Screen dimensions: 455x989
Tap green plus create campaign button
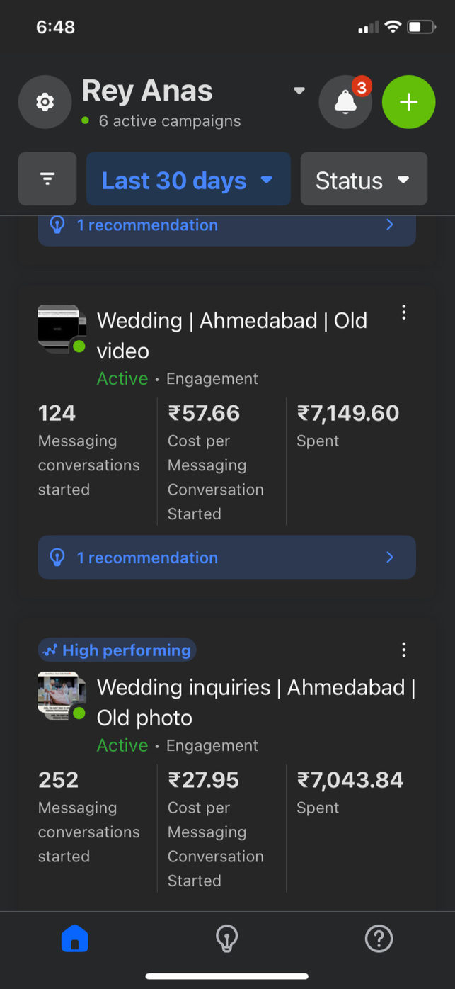point(408,102)
